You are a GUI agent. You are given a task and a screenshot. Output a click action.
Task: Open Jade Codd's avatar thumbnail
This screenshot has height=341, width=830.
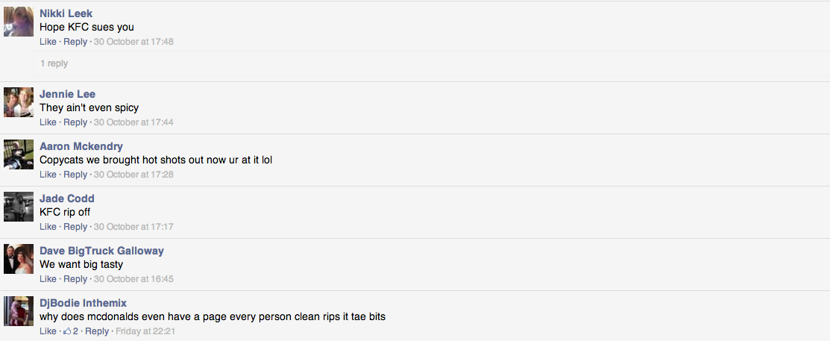coord(19,207)
